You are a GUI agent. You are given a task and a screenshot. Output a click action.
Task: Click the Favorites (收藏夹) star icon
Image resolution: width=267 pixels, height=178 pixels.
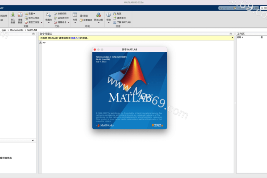click(x=48, y=15)
